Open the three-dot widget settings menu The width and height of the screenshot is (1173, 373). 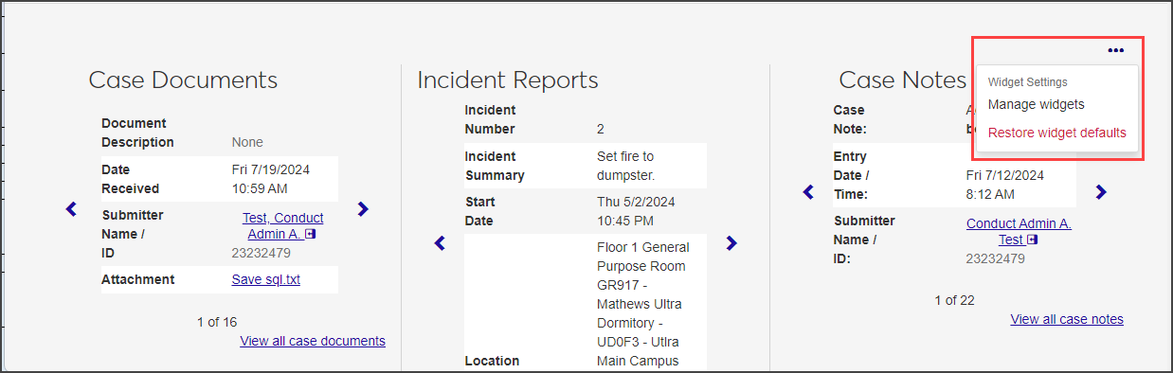coord(1115,50)
